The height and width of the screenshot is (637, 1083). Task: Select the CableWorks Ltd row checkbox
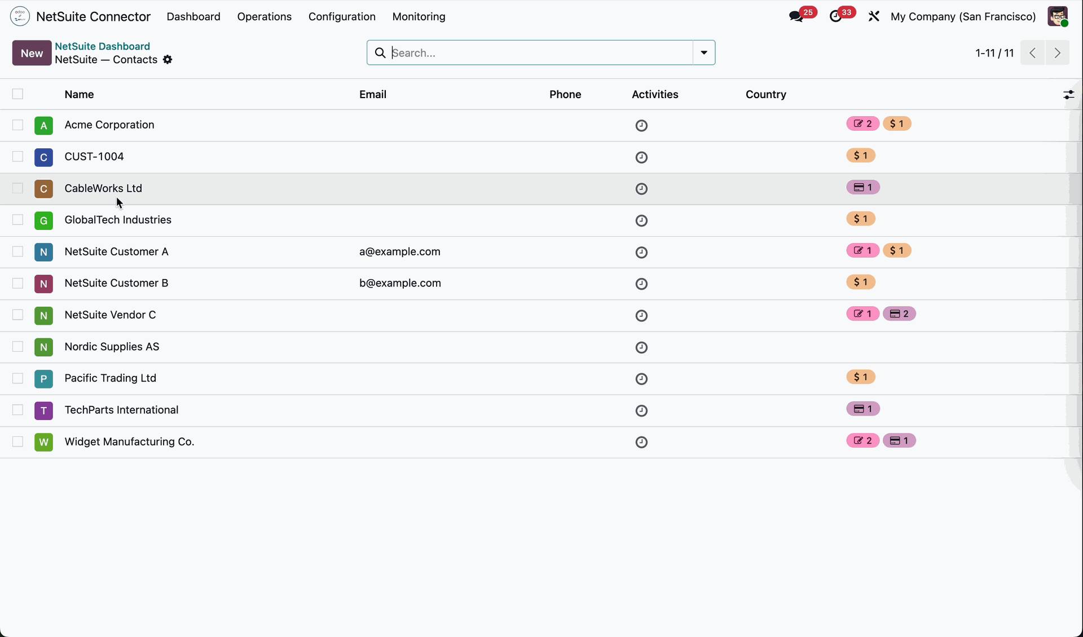click(17, 188)
